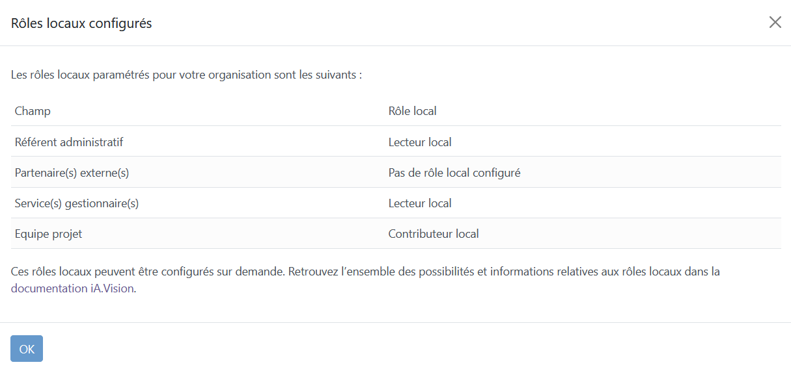Image resolution: width=791 pixels, height=369 pixels.
Task: Click Lecteur local in the Service(s) gestionnaire(s) row
Action: click(x=420, y=203)
